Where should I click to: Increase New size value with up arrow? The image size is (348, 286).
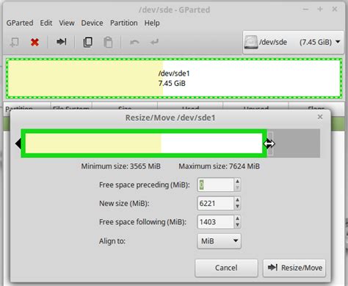[x=237, y=200]
